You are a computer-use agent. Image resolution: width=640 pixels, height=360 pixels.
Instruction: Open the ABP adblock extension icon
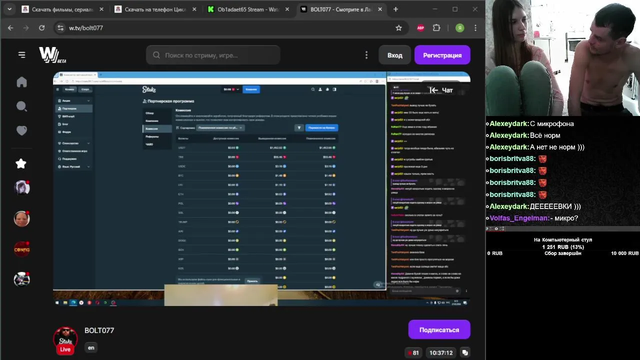tap(420, 28)
